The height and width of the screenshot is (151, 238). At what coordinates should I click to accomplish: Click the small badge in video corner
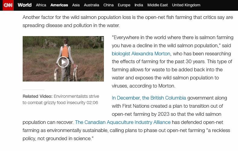click(x=102, y=39)
